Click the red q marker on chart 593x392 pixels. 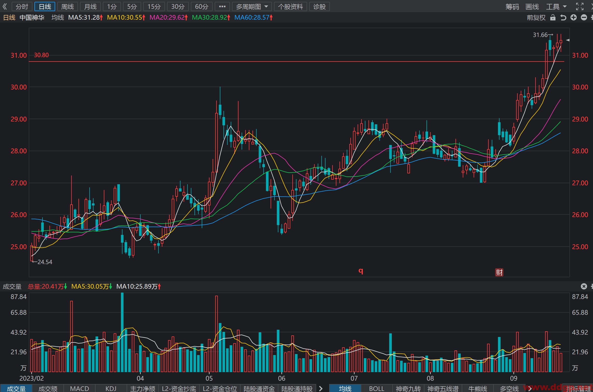point(361,271)
